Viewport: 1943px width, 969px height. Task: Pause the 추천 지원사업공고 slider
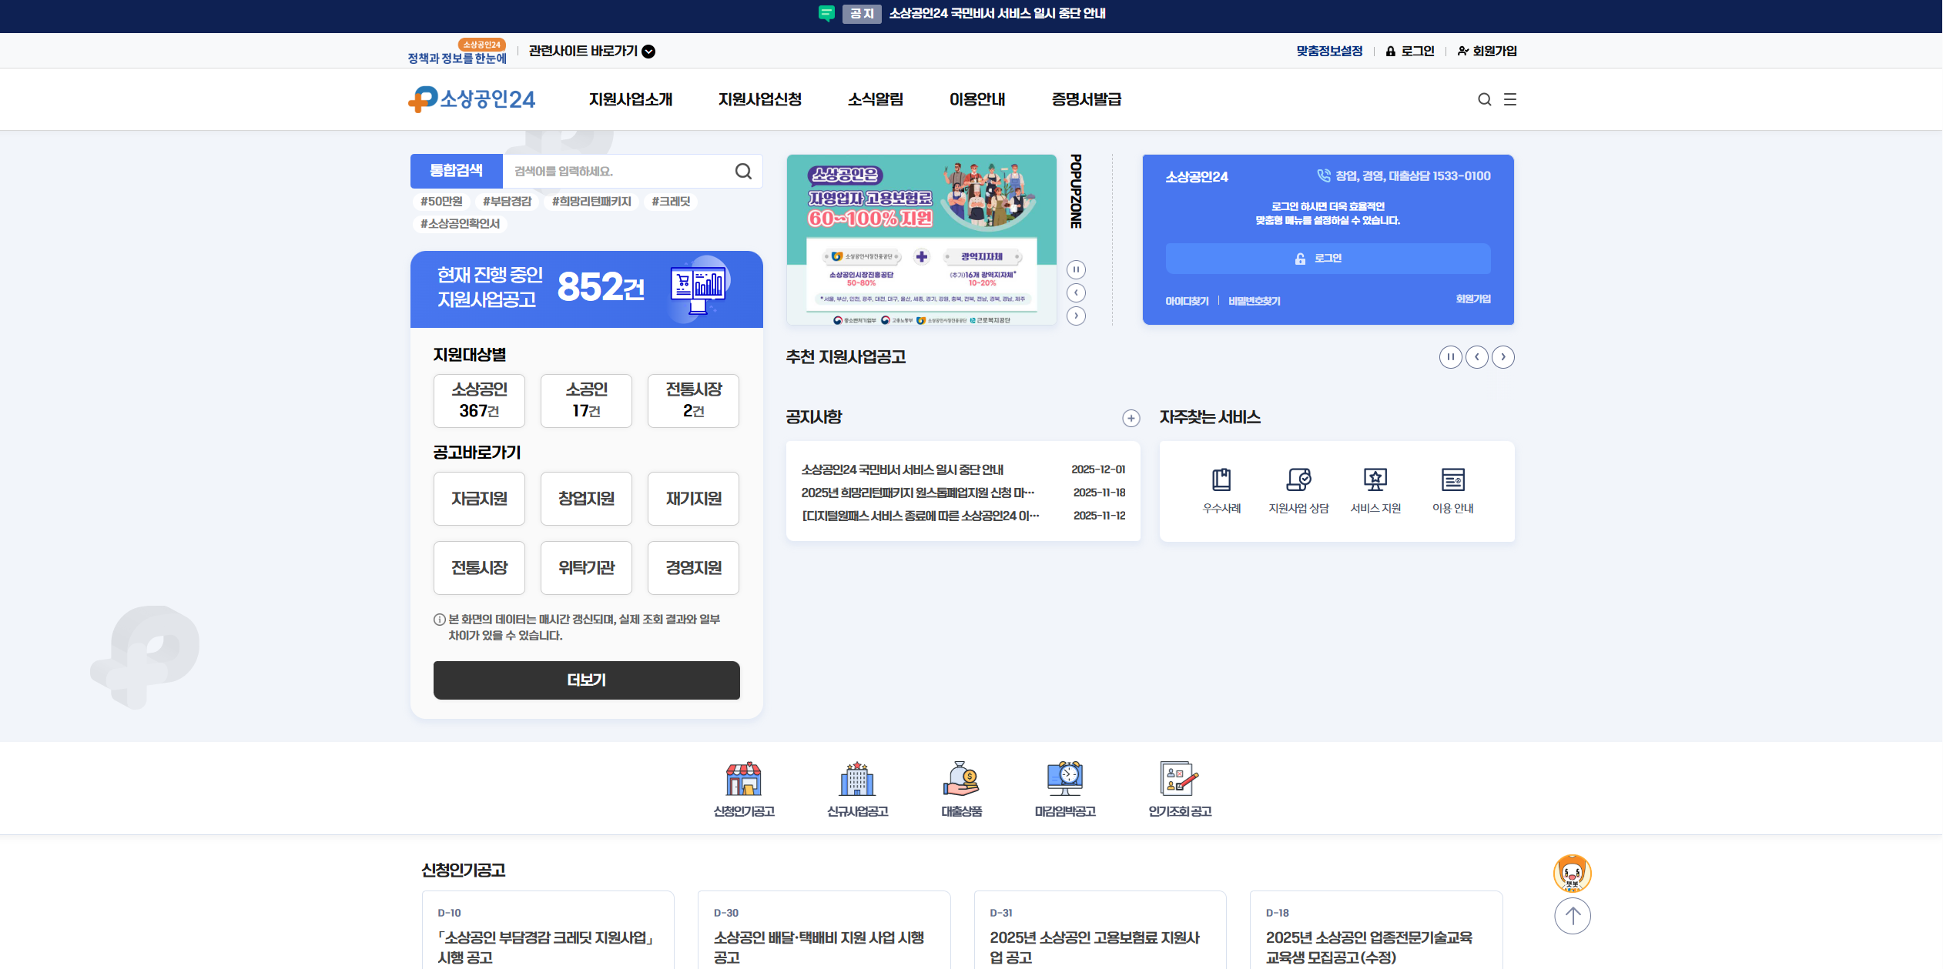click(1450, 357)
